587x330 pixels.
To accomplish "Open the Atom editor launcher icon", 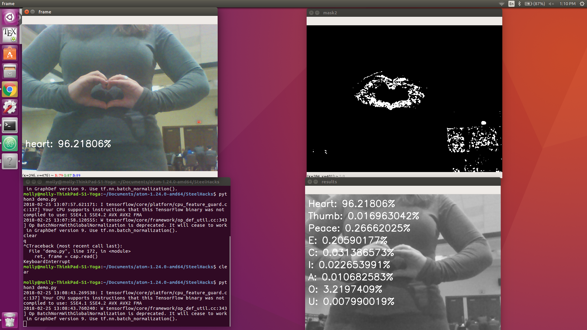I will (x=10, y=143).
